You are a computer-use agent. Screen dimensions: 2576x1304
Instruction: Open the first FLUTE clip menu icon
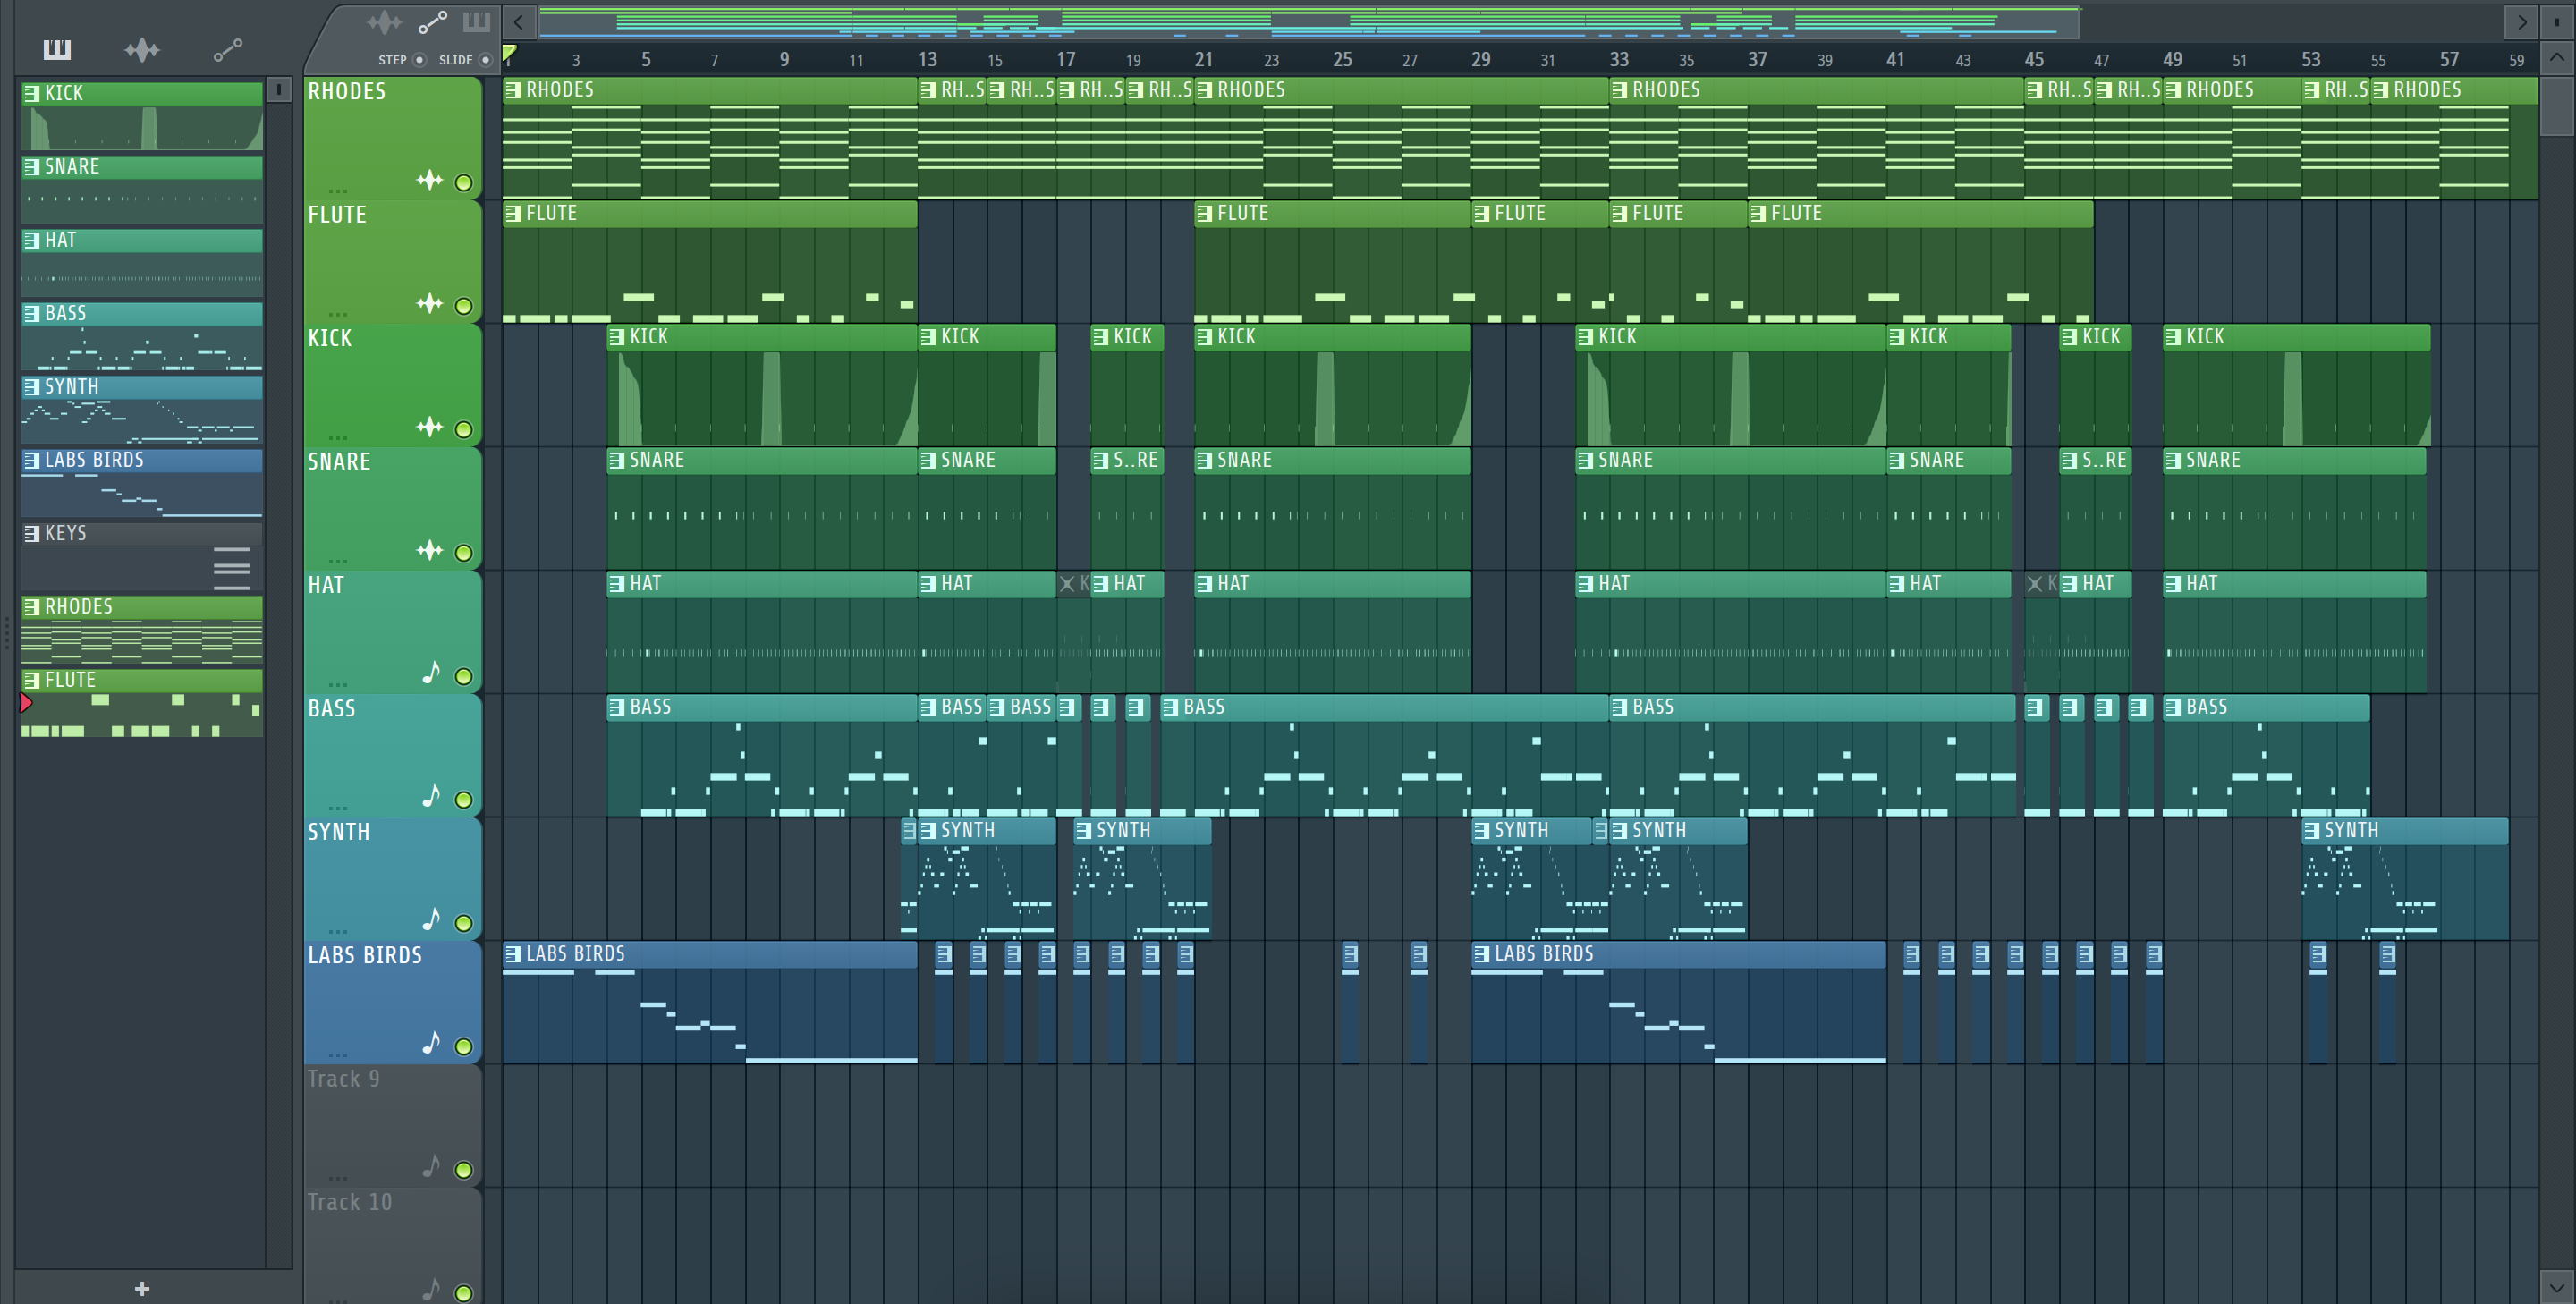coord(514,213)
